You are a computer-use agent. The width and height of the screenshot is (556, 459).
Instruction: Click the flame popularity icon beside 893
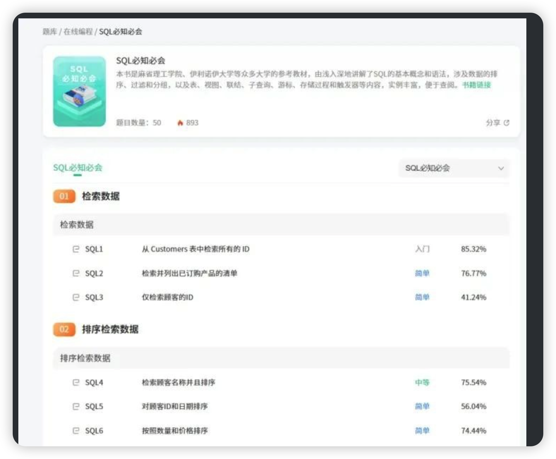180,123
